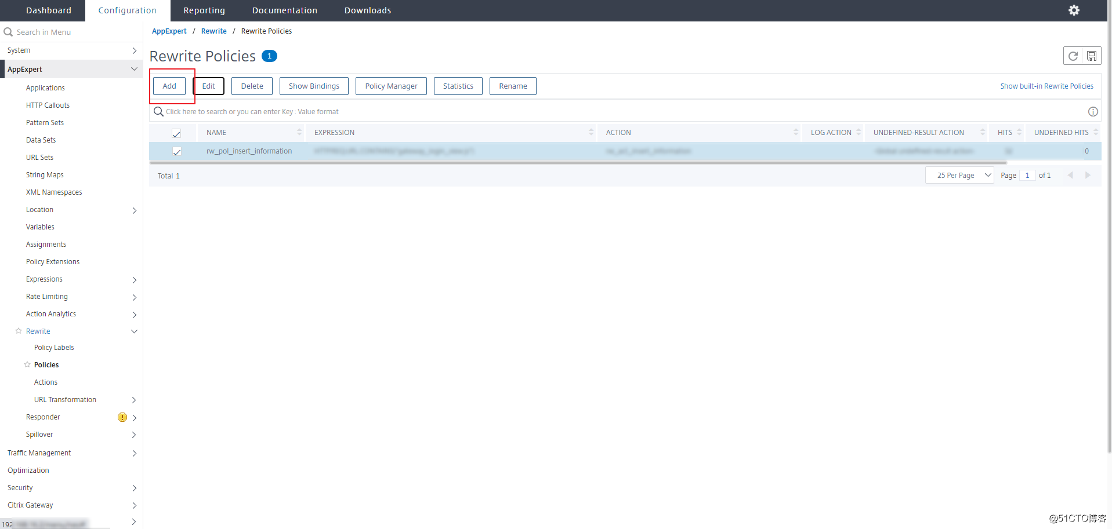
Task: Open Applications in sidebar
Action: pos(45,88)
